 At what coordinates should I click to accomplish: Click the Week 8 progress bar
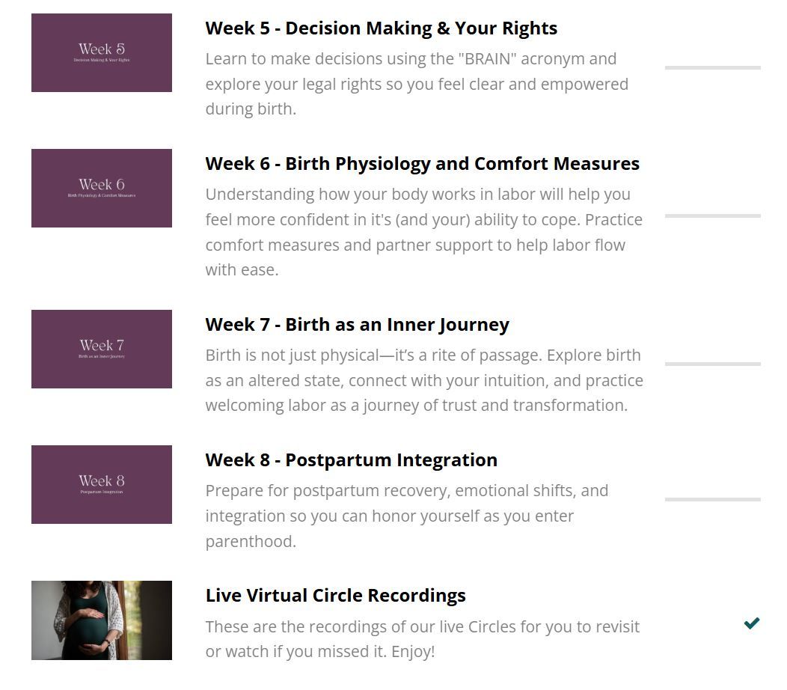click(712, 499)
